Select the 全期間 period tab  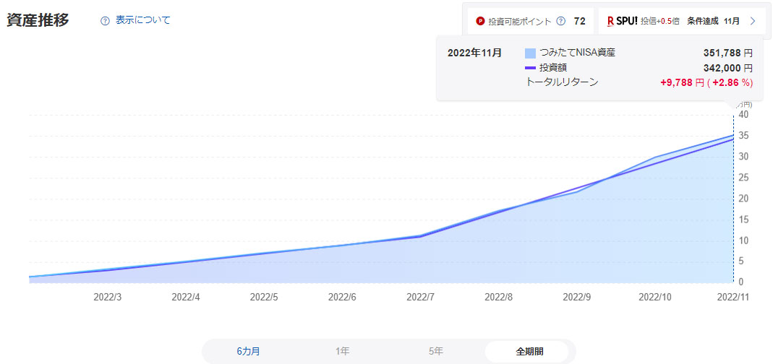pos(529,352)
